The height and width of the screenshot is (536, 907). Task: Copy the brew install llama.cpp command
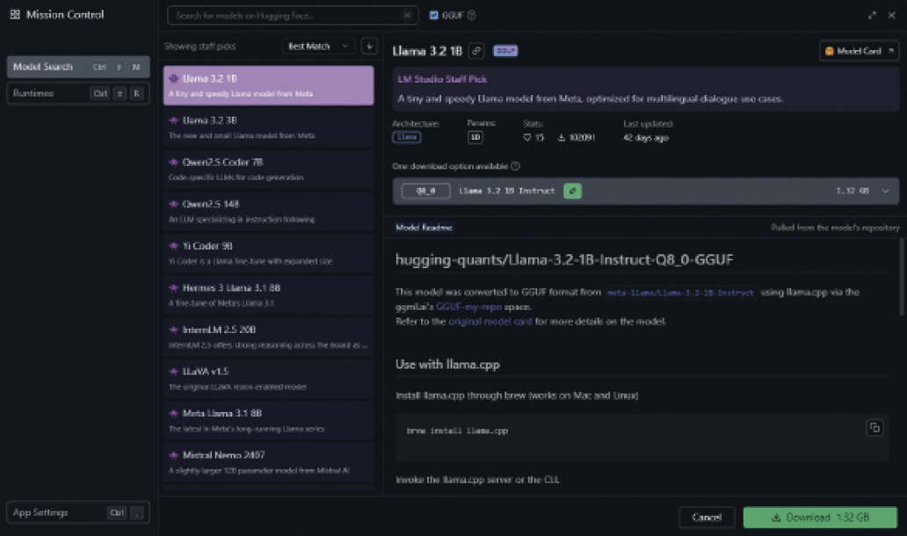(874, 428)
